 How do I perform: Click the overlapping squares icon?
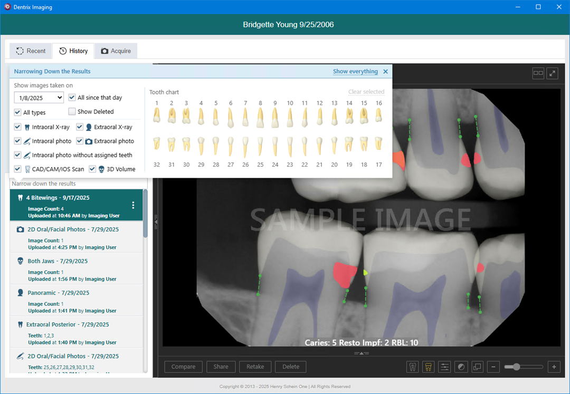point(477,367)
